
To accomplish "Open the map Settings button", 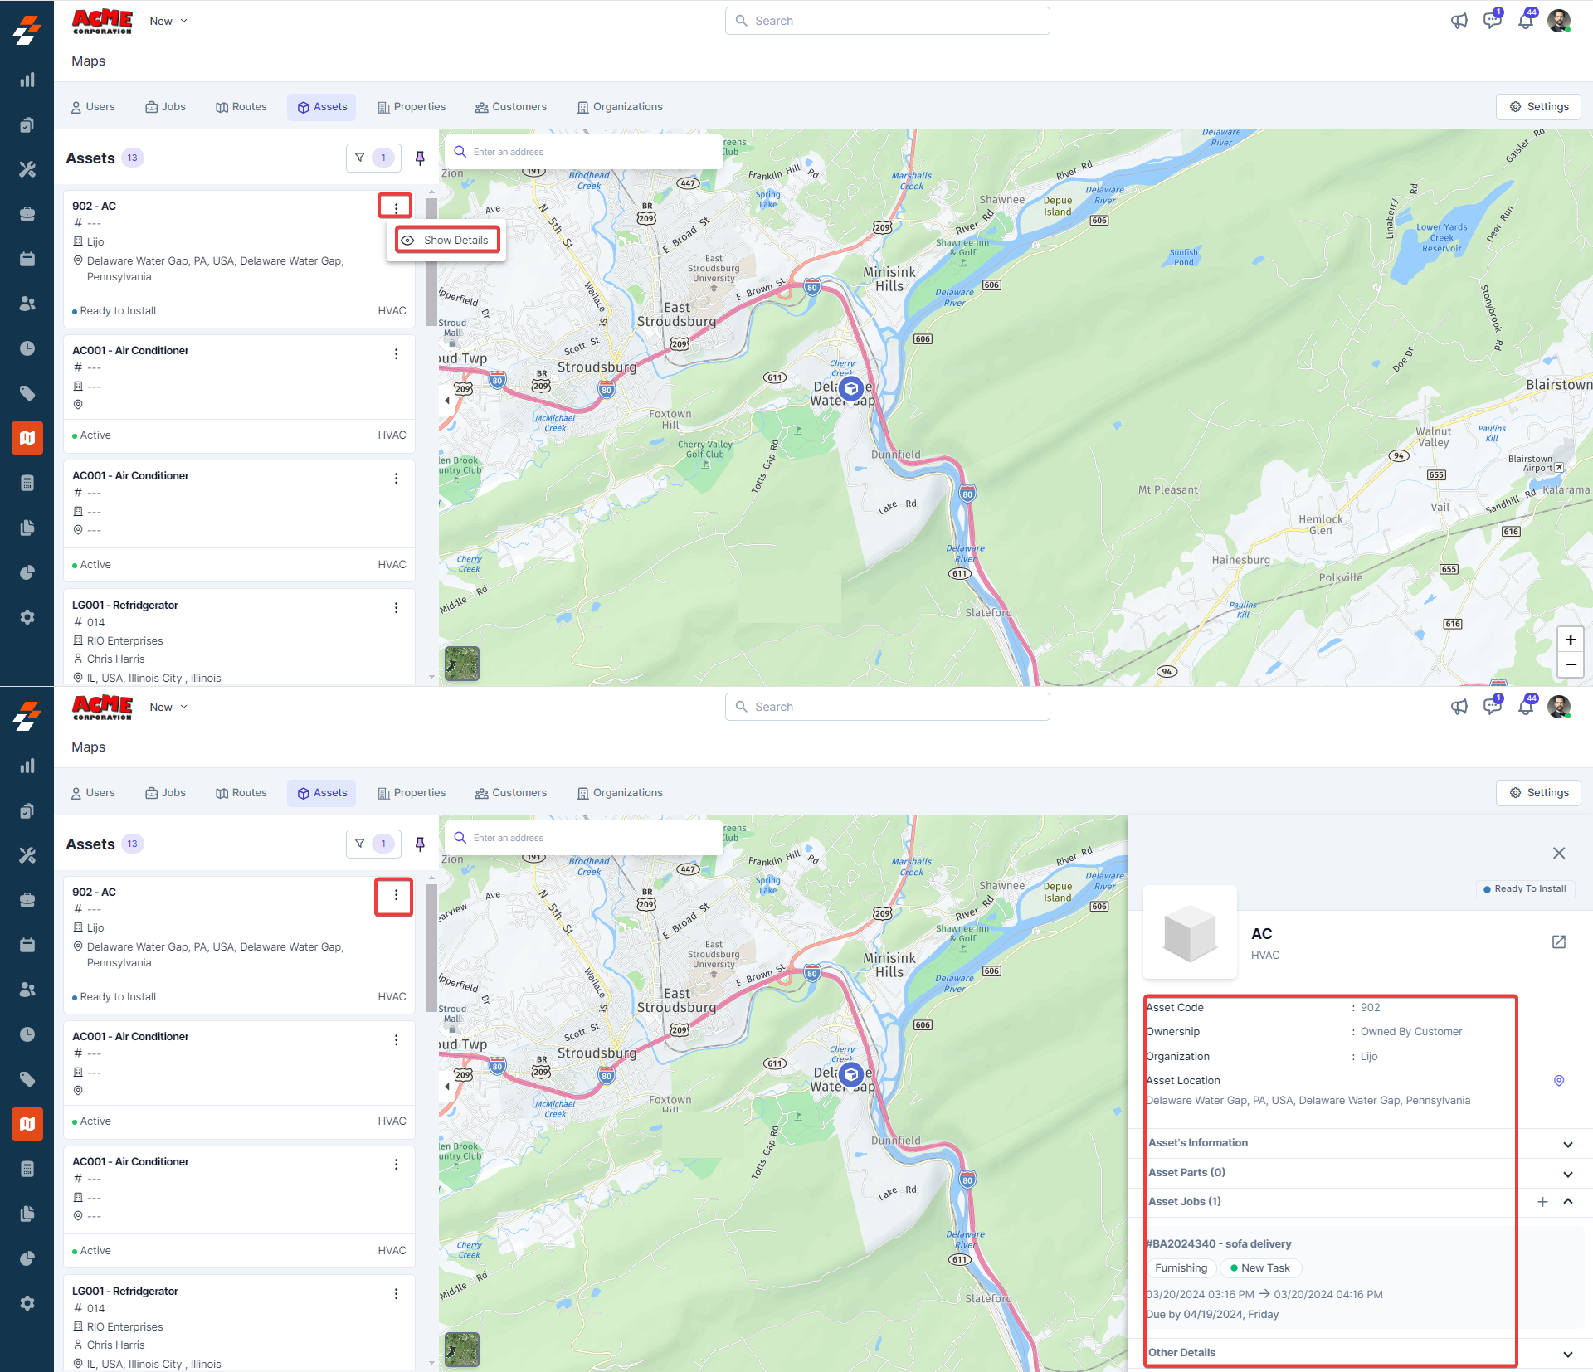I will pos(1538,107).
